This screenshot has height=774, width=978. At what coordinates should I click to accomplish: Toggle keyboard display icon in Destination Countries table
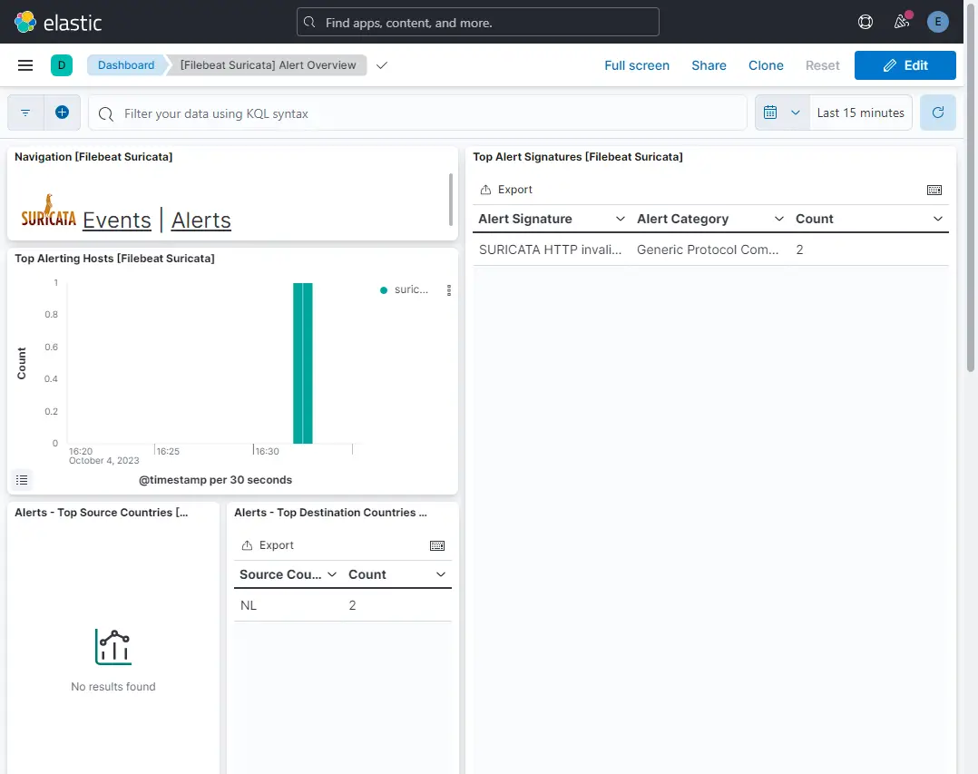point(437,545)
